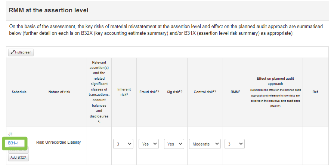The width and height of the screenshot is (331, 165).
Task: Click the Schedule column header
Action: tap(19, 92)
